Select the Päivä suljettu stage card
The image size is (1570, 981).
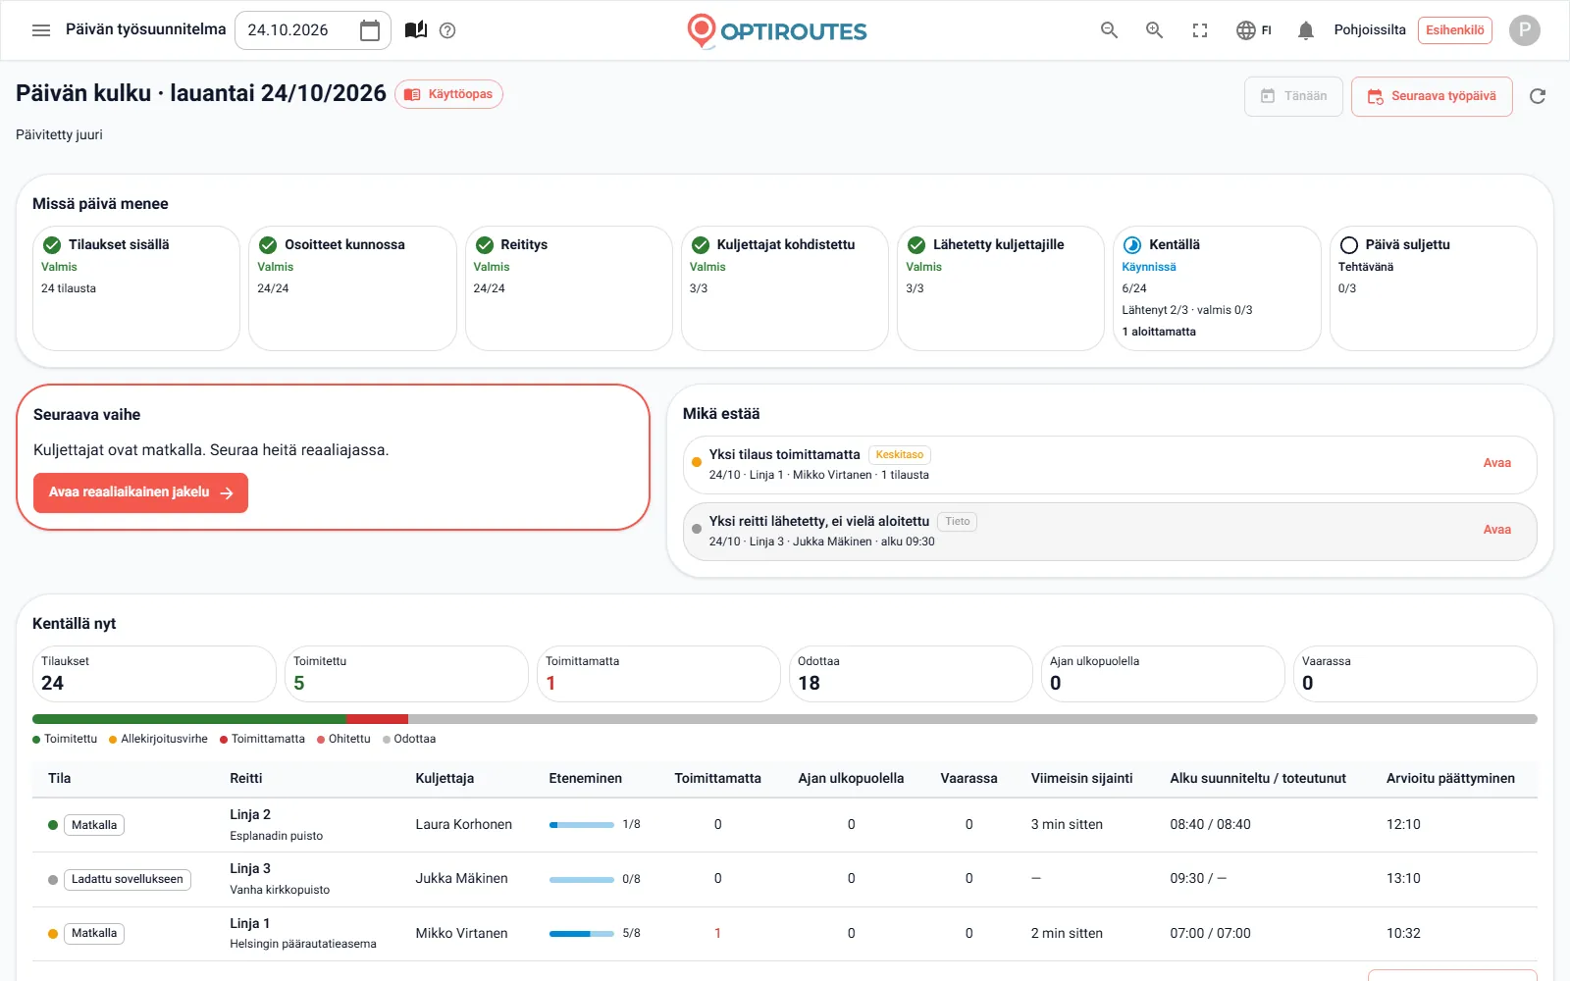click(1433, 288)
